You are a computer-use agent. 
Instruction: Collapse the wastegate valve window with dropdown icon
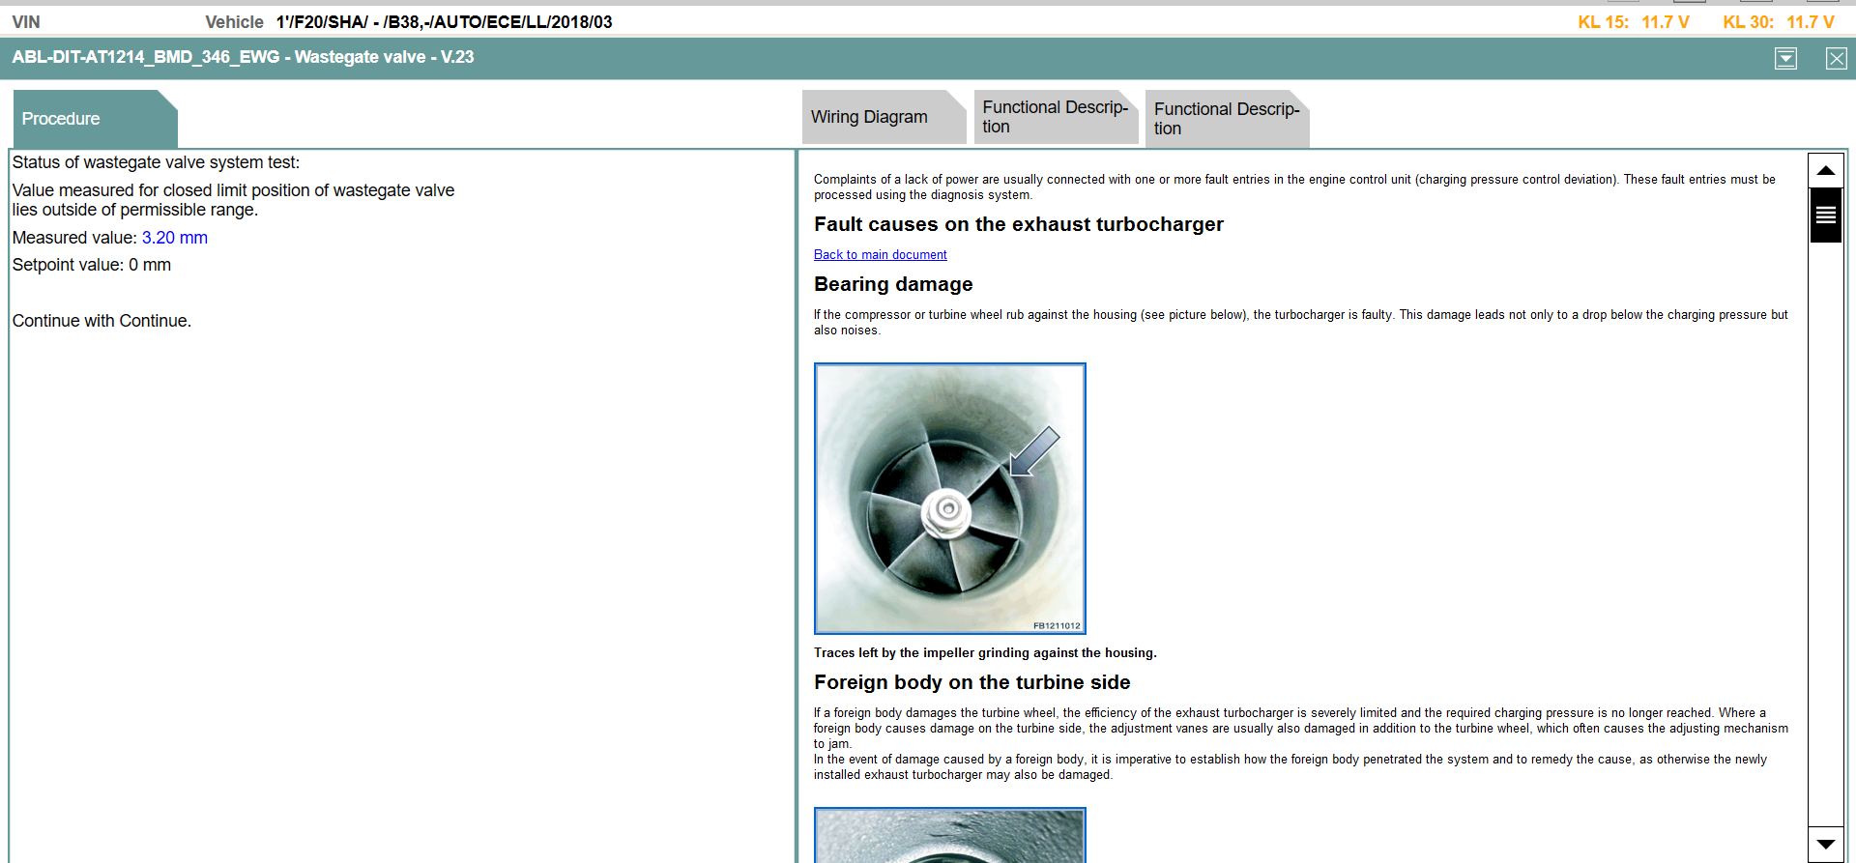pos(1785,59)
